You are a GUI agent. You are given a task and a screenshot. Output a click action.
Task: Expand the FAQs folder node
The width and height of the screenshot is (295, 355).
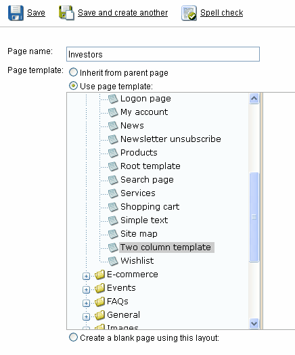(x=86, y=303)
